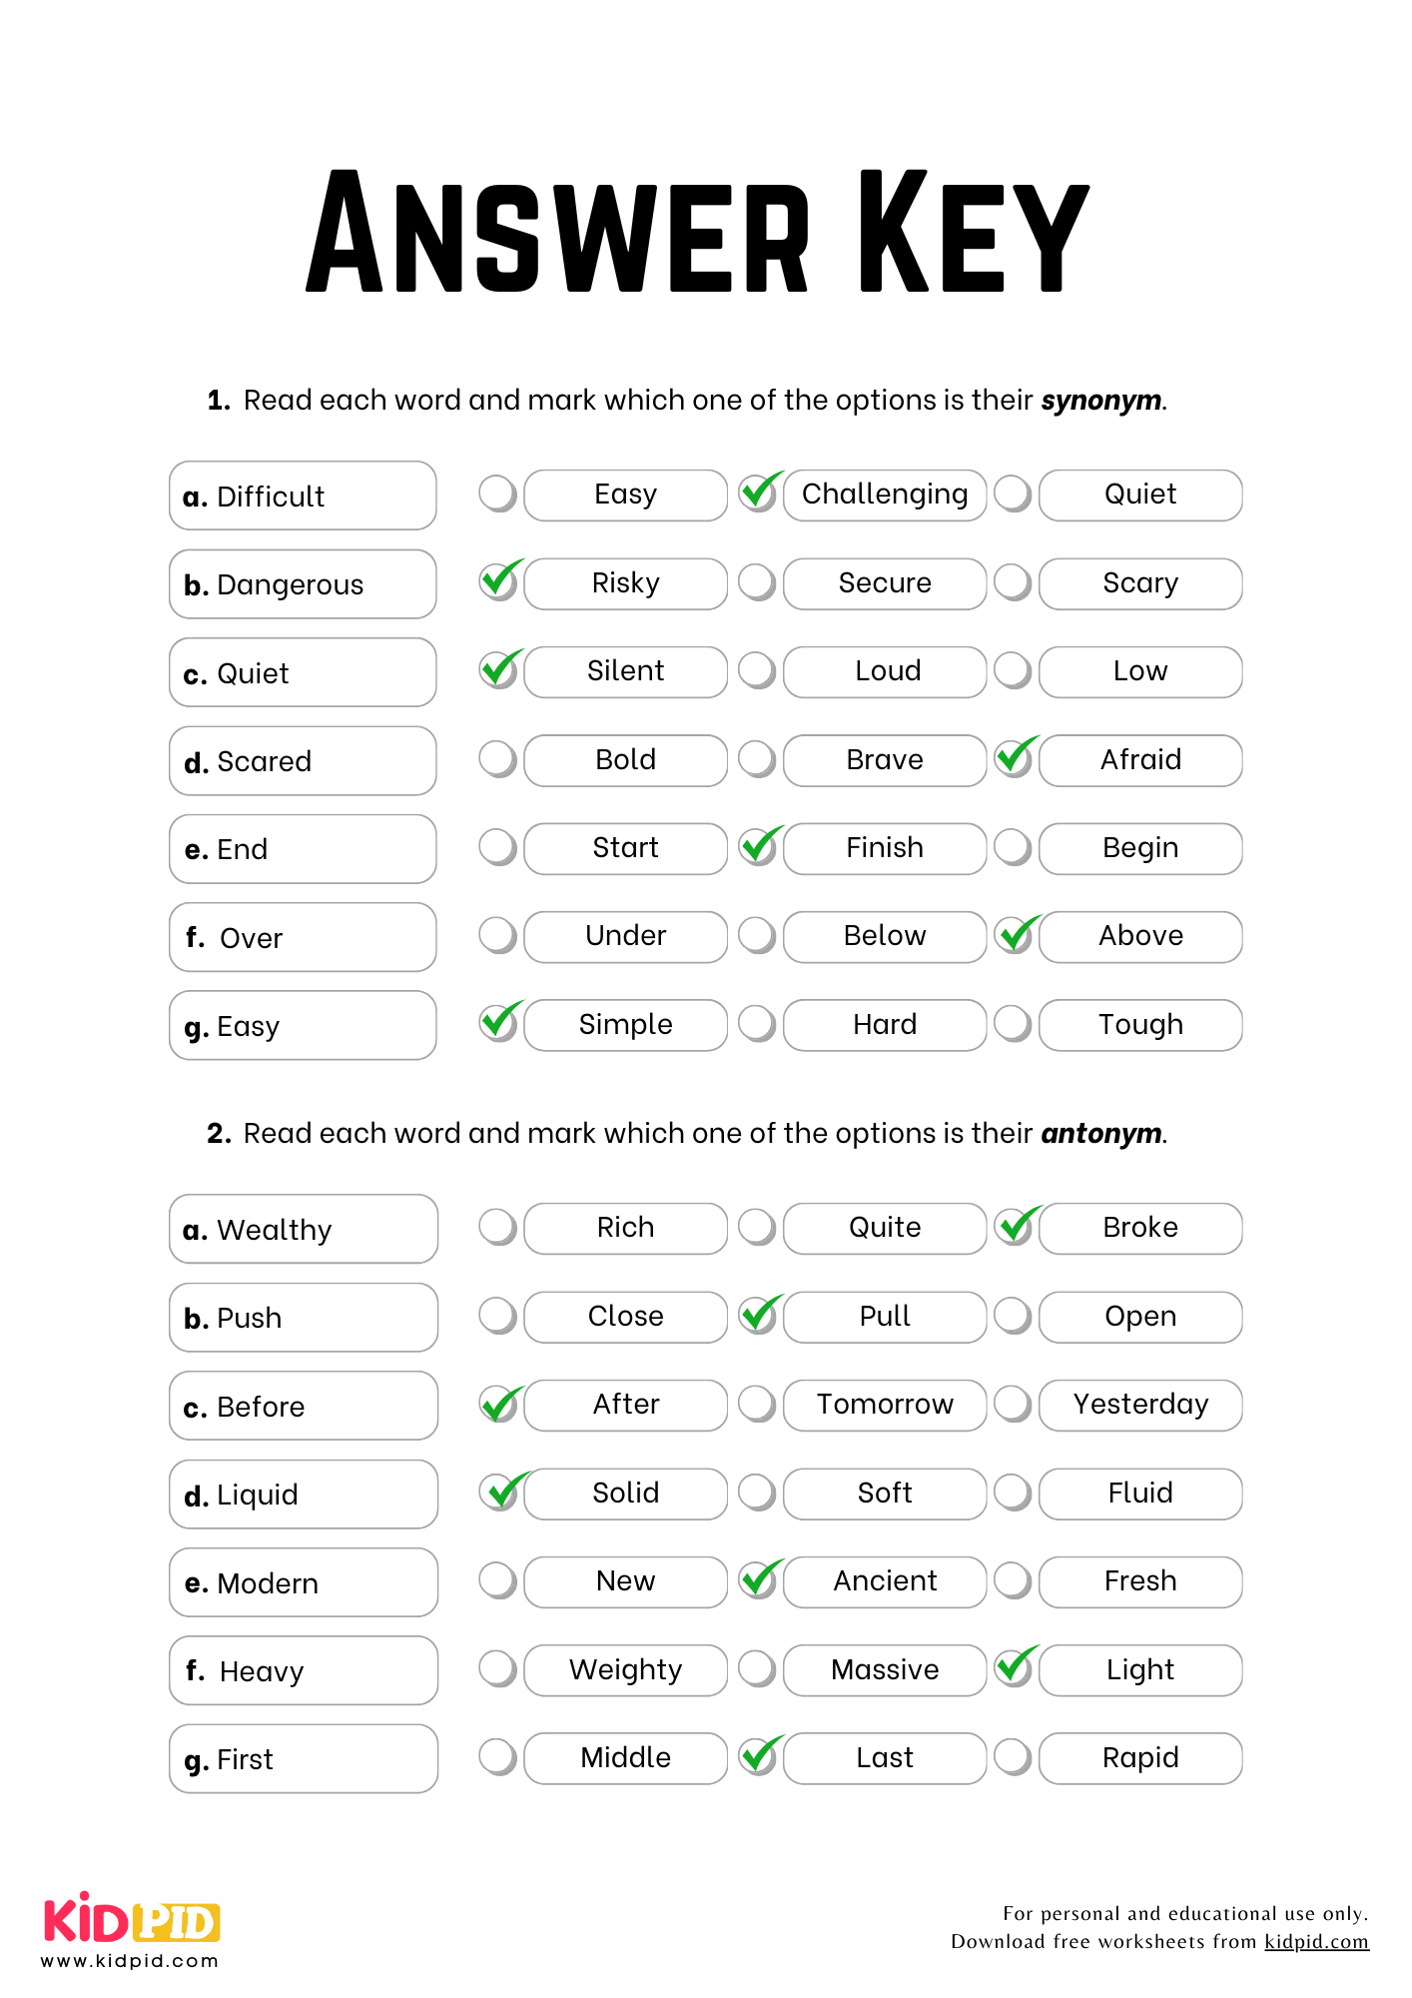Select the radio button next to Rapid

(1013, 1757)
